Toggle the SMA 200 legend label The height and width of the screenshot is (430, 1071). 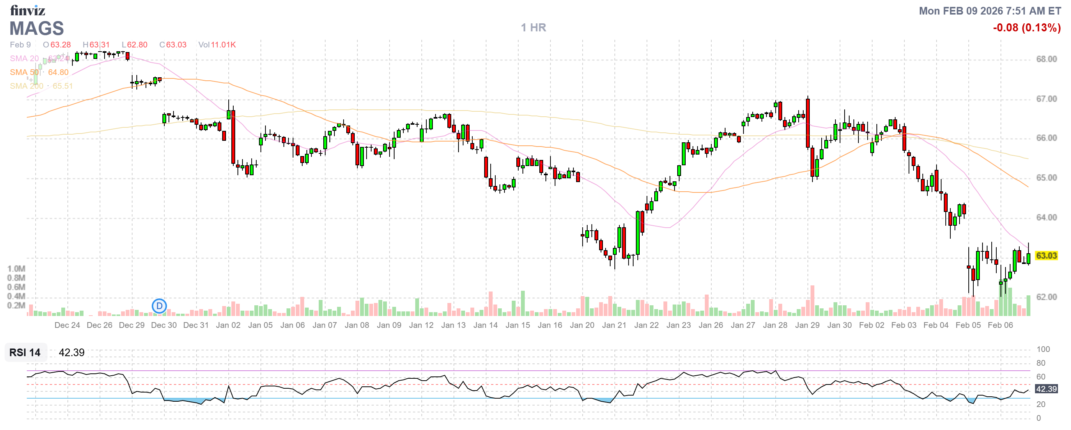(x=26, y=86)
